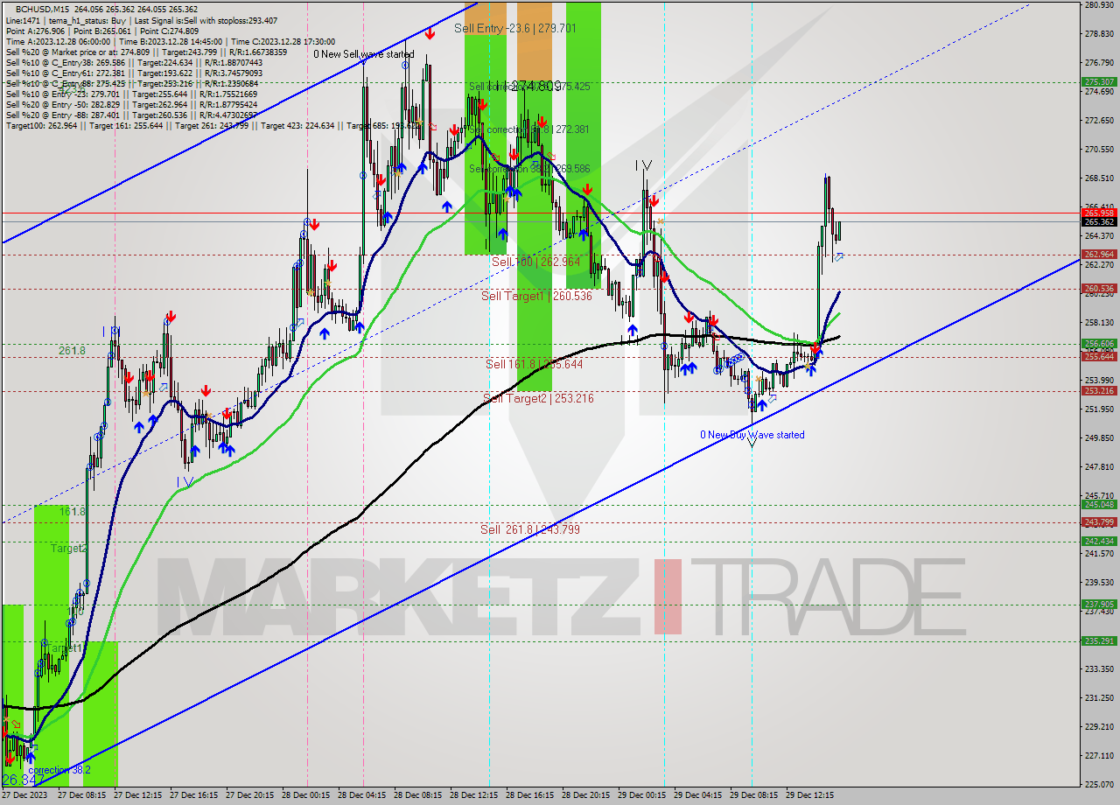The width and height of the screenshot is (1120, 805).
Task: Click the 'Sell 261.8 | 243.799' label
Action: 529,529
